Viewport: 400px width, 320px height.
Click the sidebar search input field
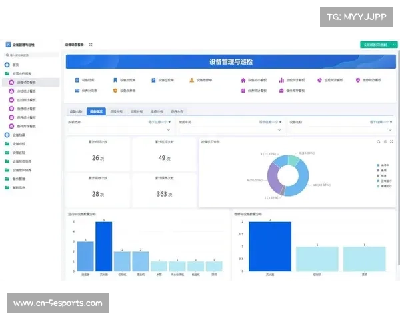33,55
